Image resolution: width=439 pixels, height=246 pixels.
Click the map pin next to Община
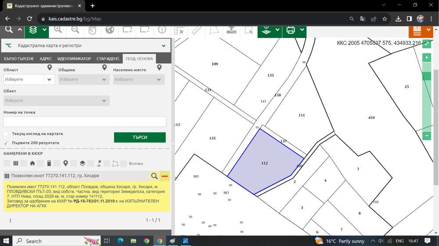[104, 67]
